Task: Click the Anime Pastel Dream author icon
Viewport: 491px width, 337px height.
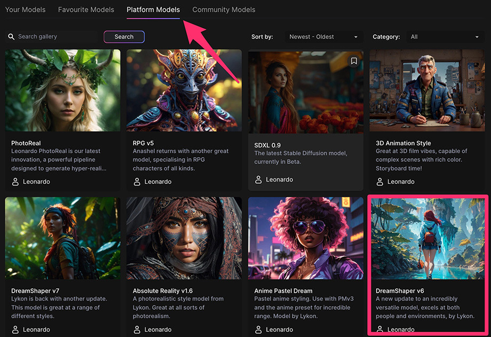Action: pos(258,330)
